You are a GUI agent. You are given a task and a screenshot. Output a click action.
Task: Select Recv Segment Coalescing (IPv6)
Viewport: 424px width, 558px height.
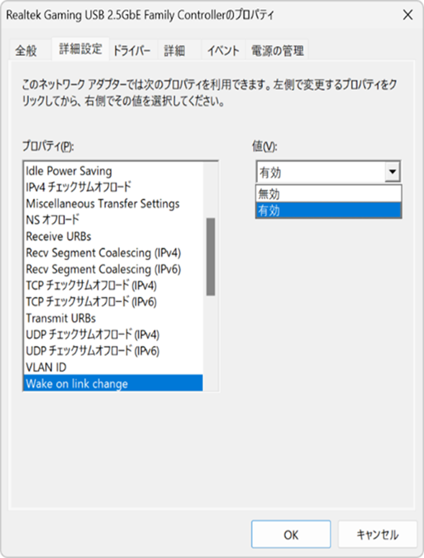(113, 269)
